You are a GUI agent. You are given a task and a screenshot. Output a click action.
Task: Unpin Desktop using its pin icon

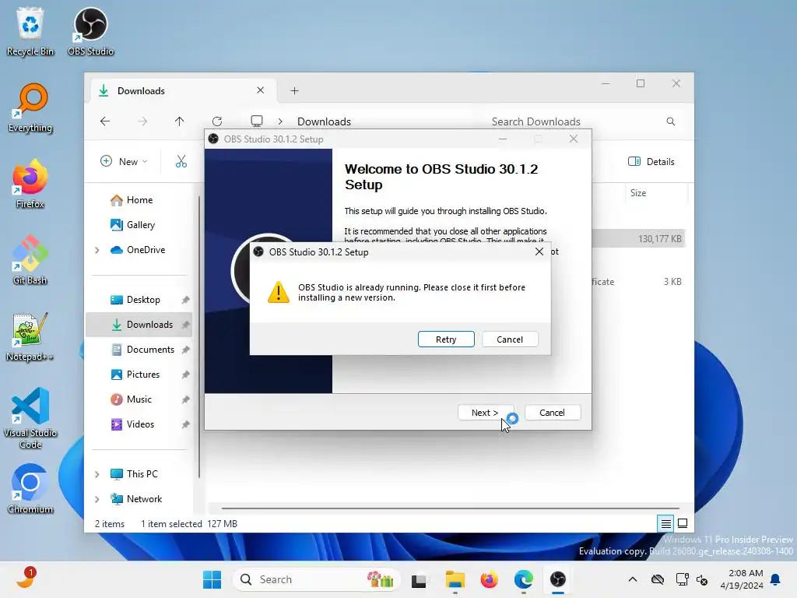185,300
